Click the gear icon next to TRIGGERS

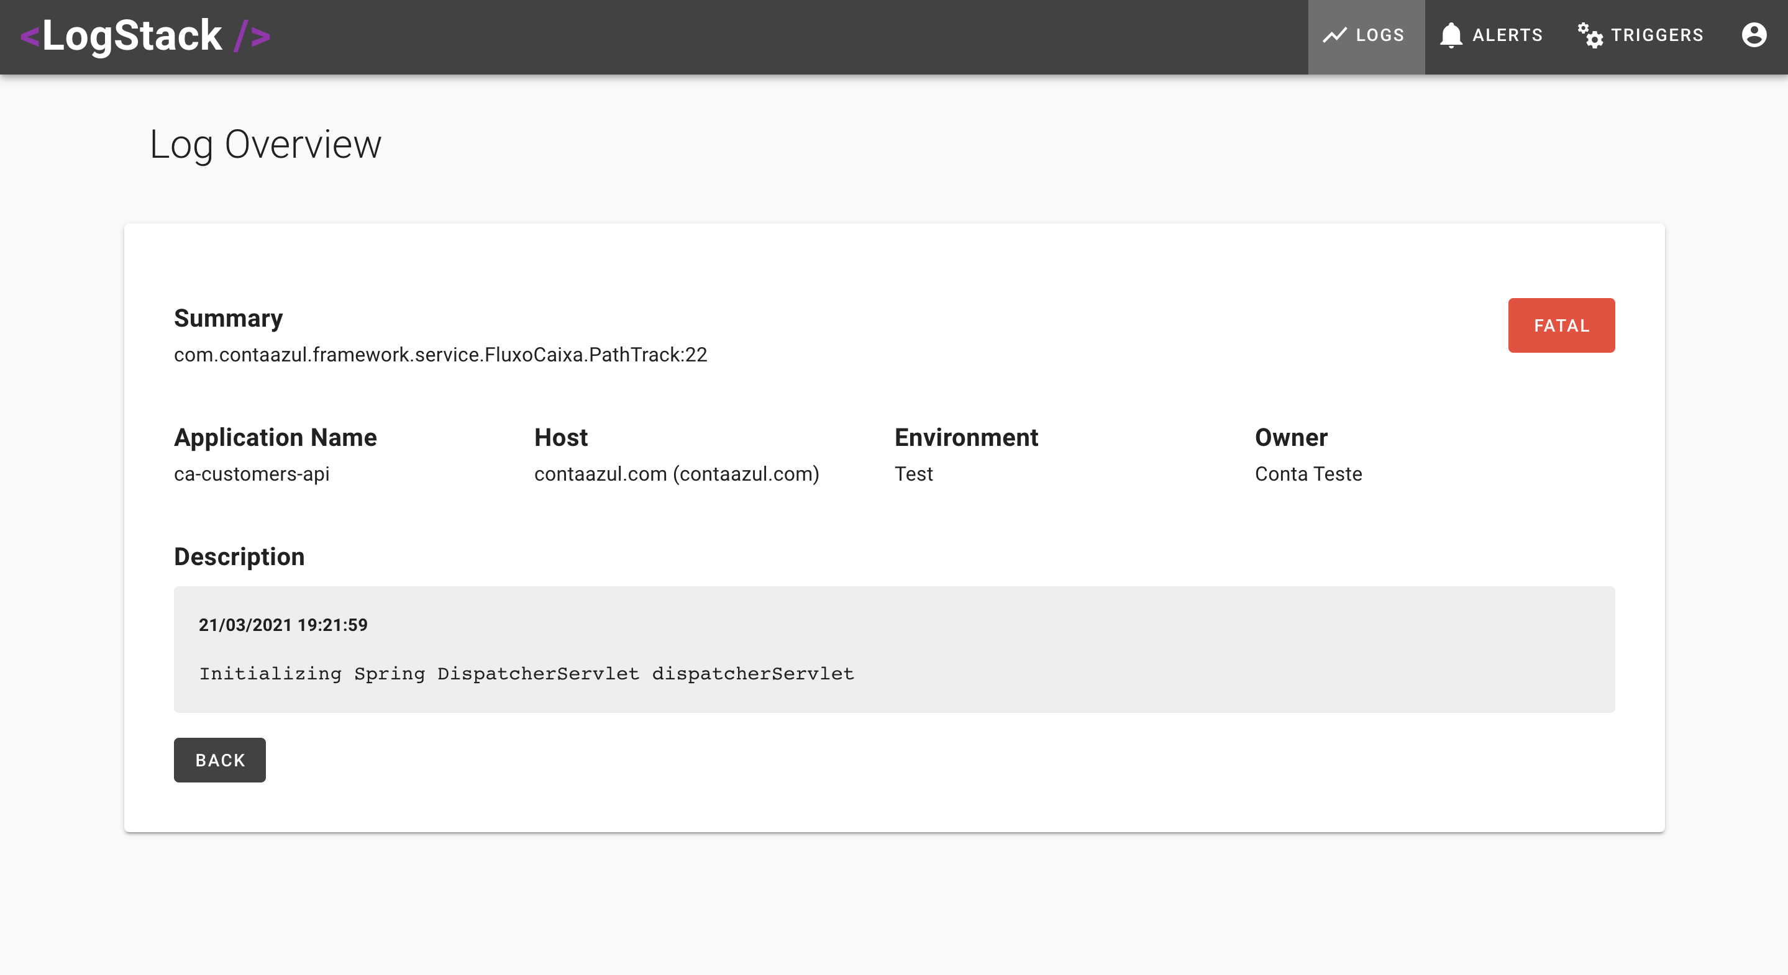(x=1590, y=35)
